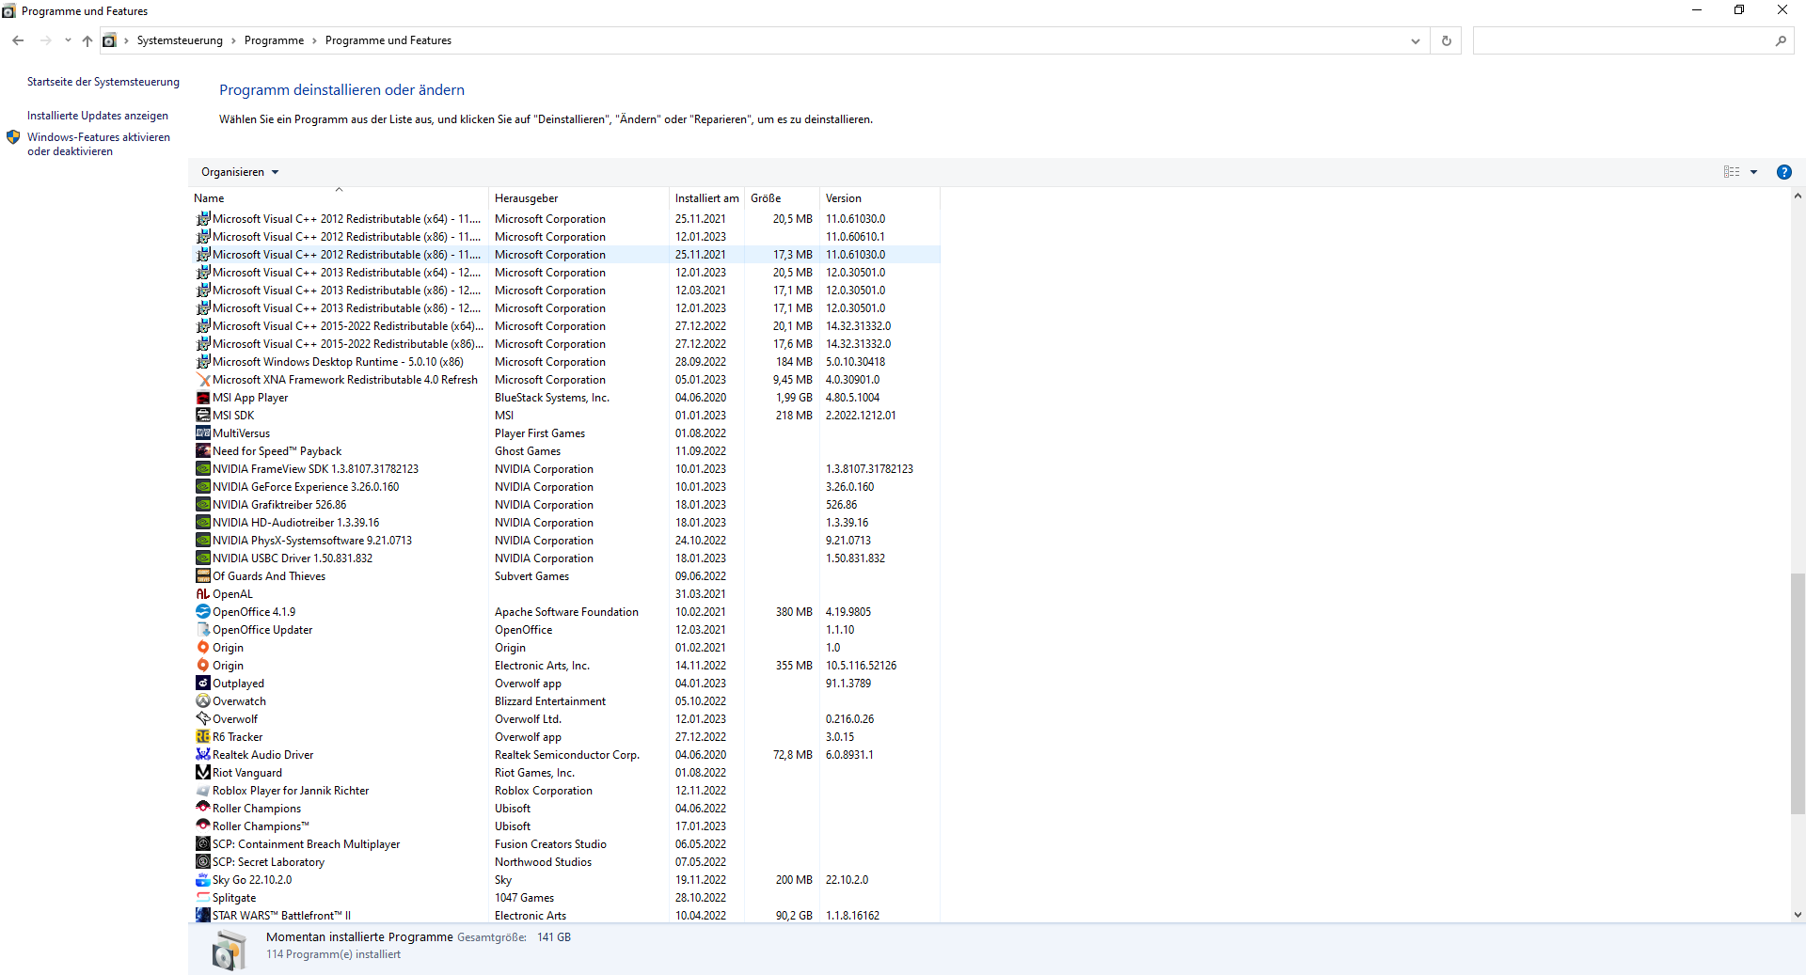Click the refresh icon in address bar

(x=1447, y=40)
